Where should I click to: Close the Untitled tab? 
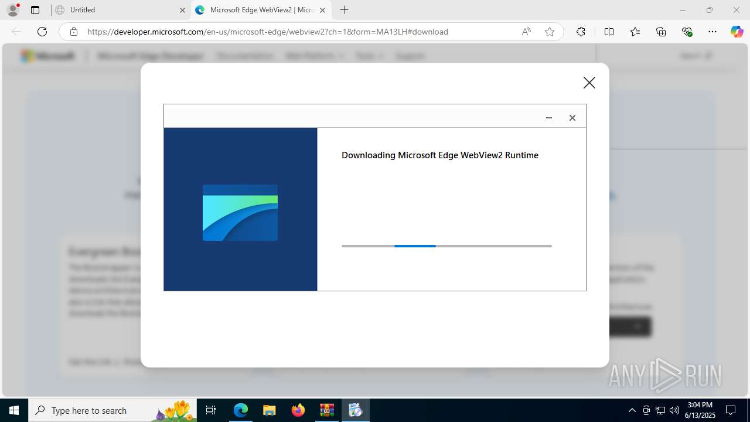(182, 10)
